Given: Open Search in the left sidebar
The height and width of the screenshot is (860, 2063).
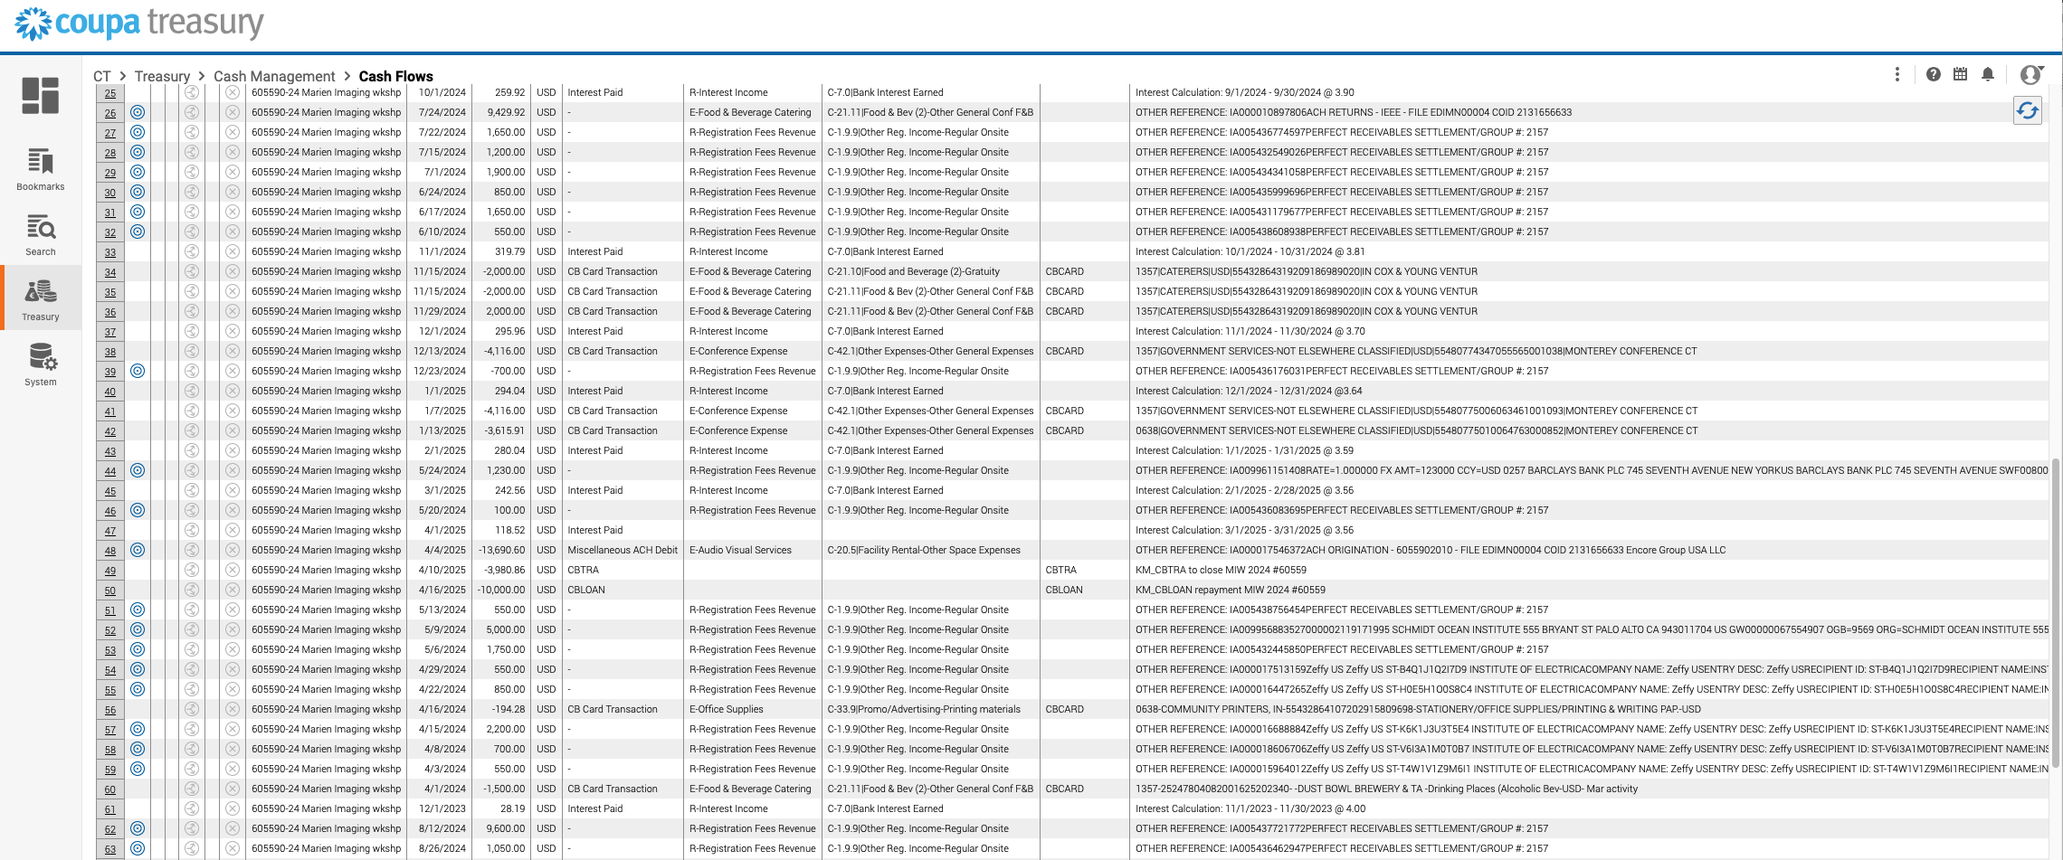Looking at the screenshot, I should [x=40, y=235].
